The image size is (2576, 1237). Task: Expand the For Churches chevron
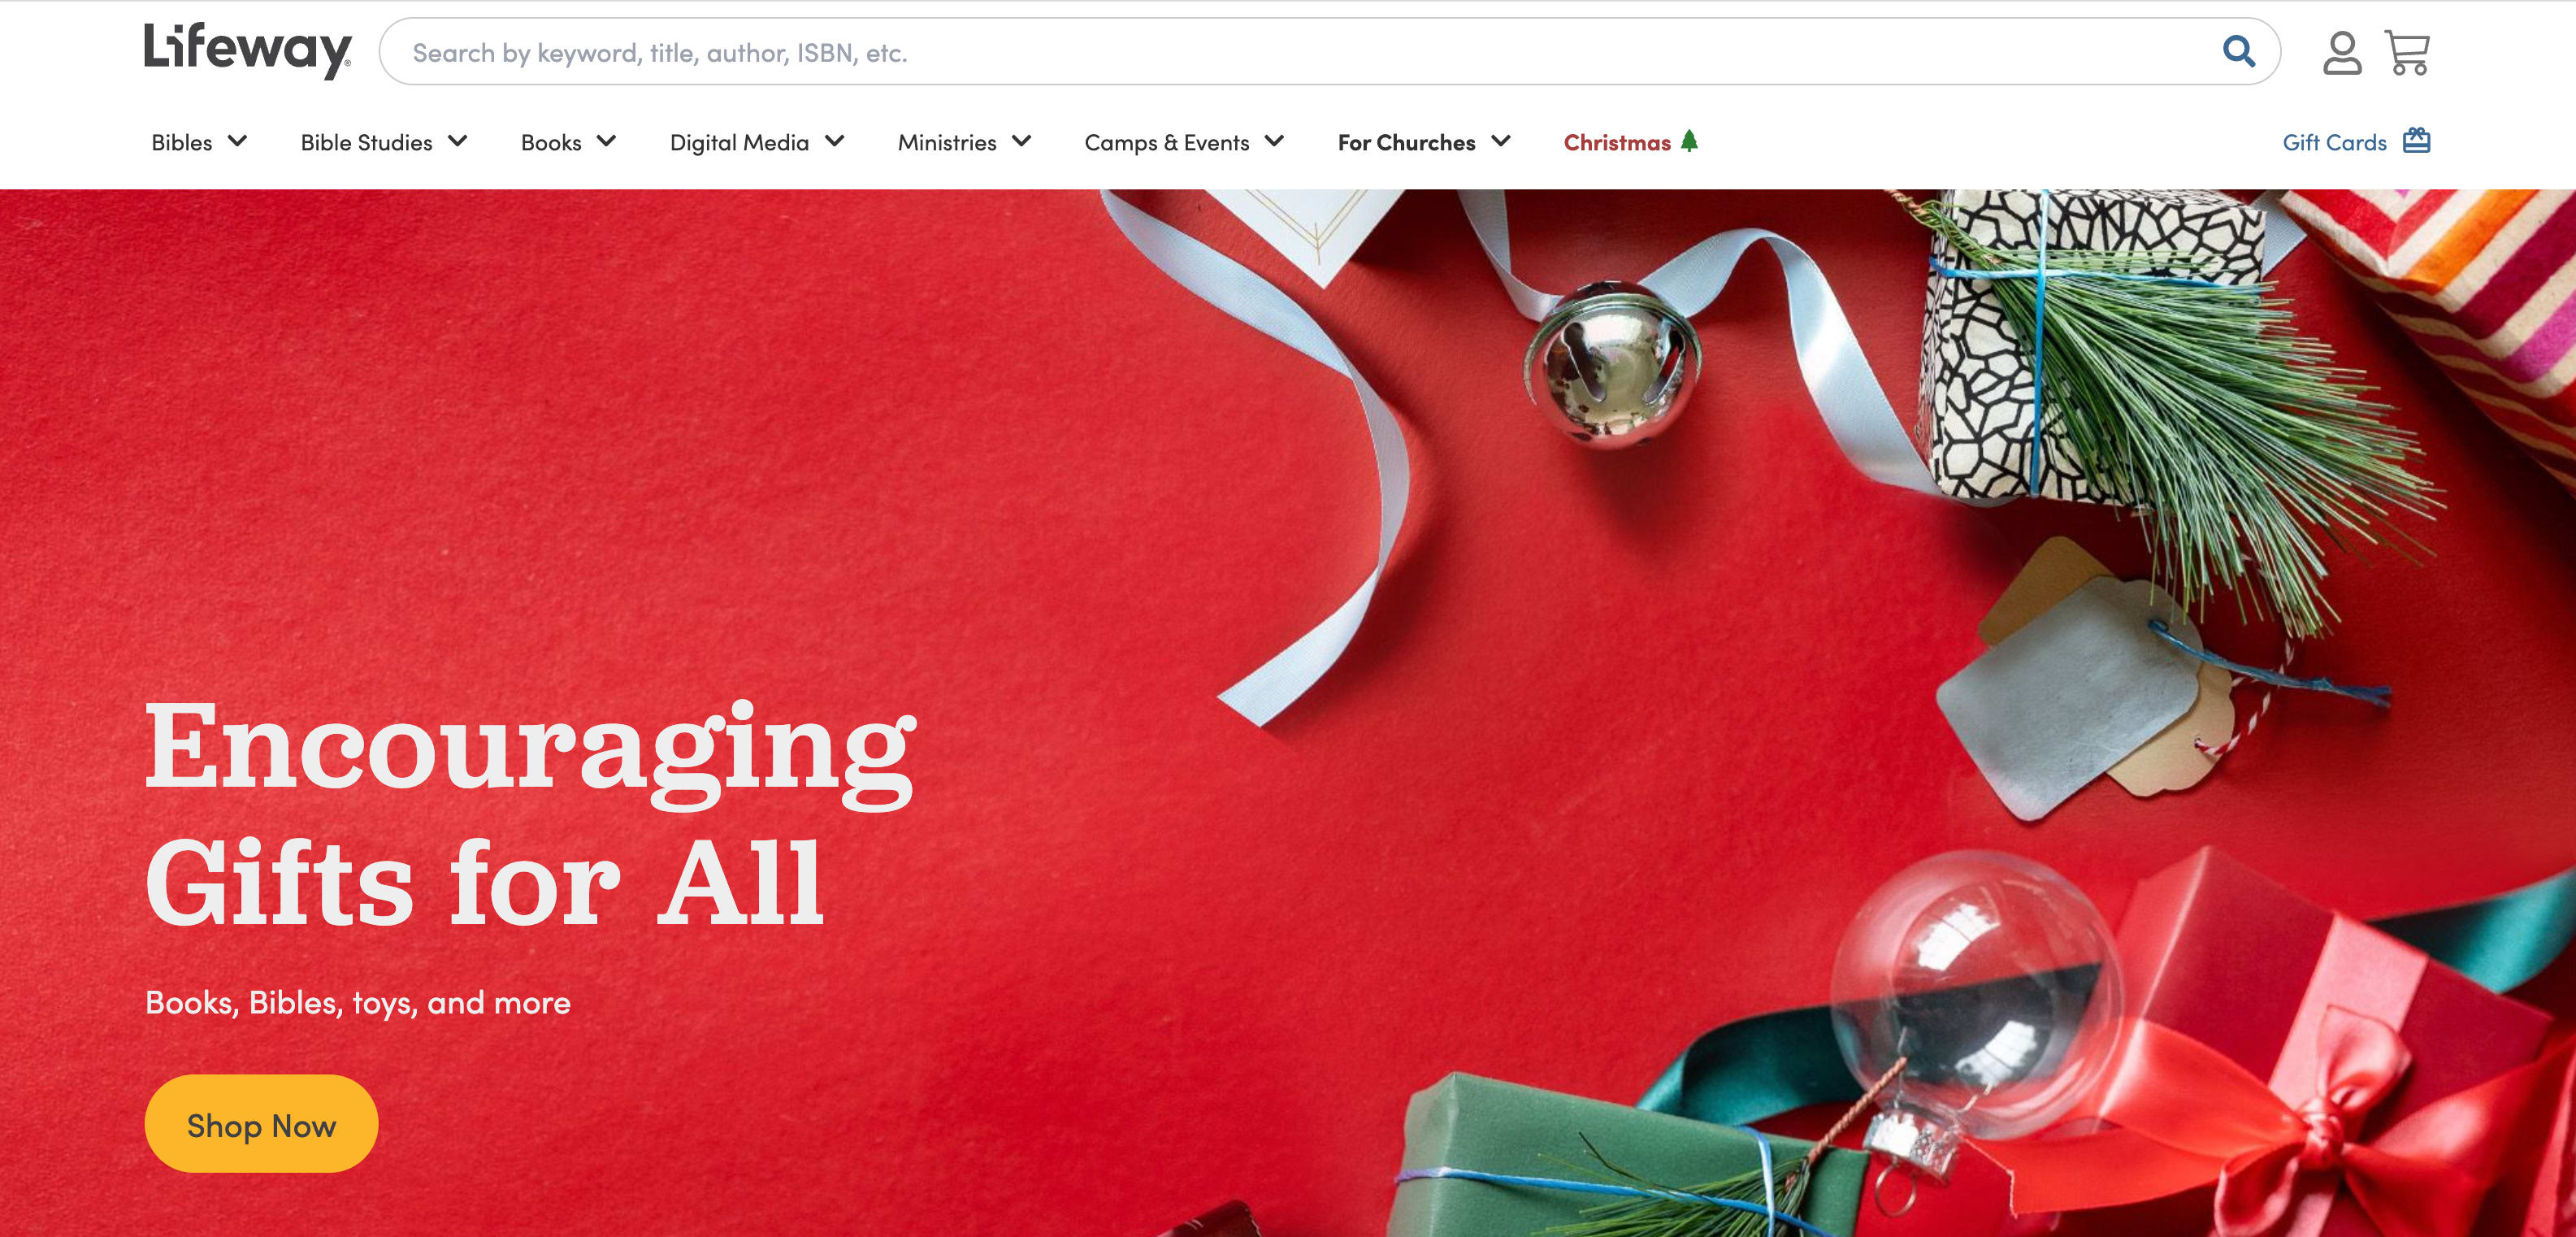click(x=1500, y=141)
